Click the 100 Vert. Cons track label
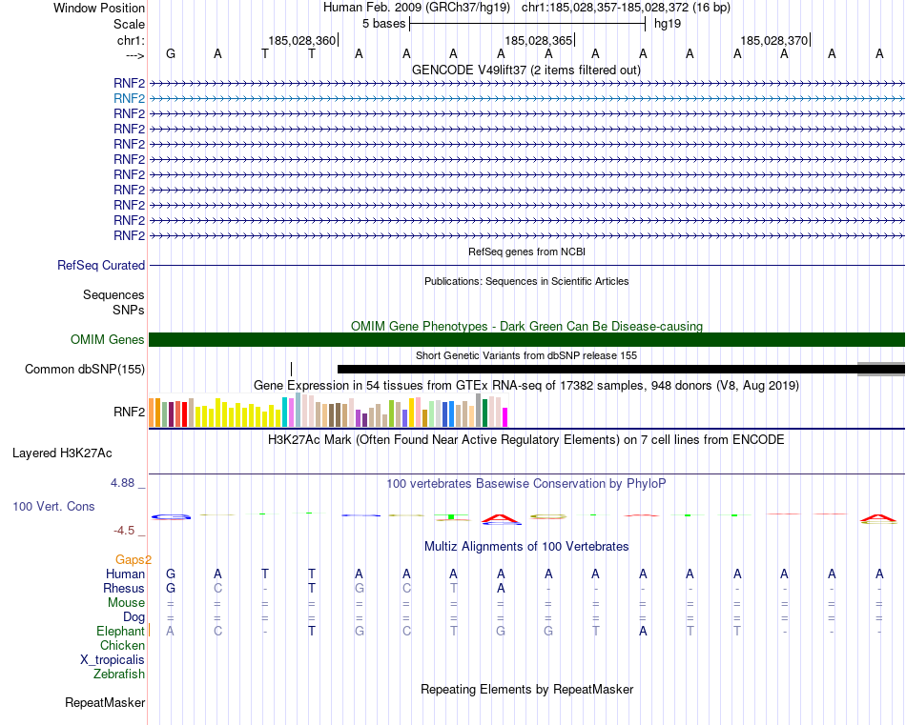Viewport: 906px width, 725px height. coord(53,507)
